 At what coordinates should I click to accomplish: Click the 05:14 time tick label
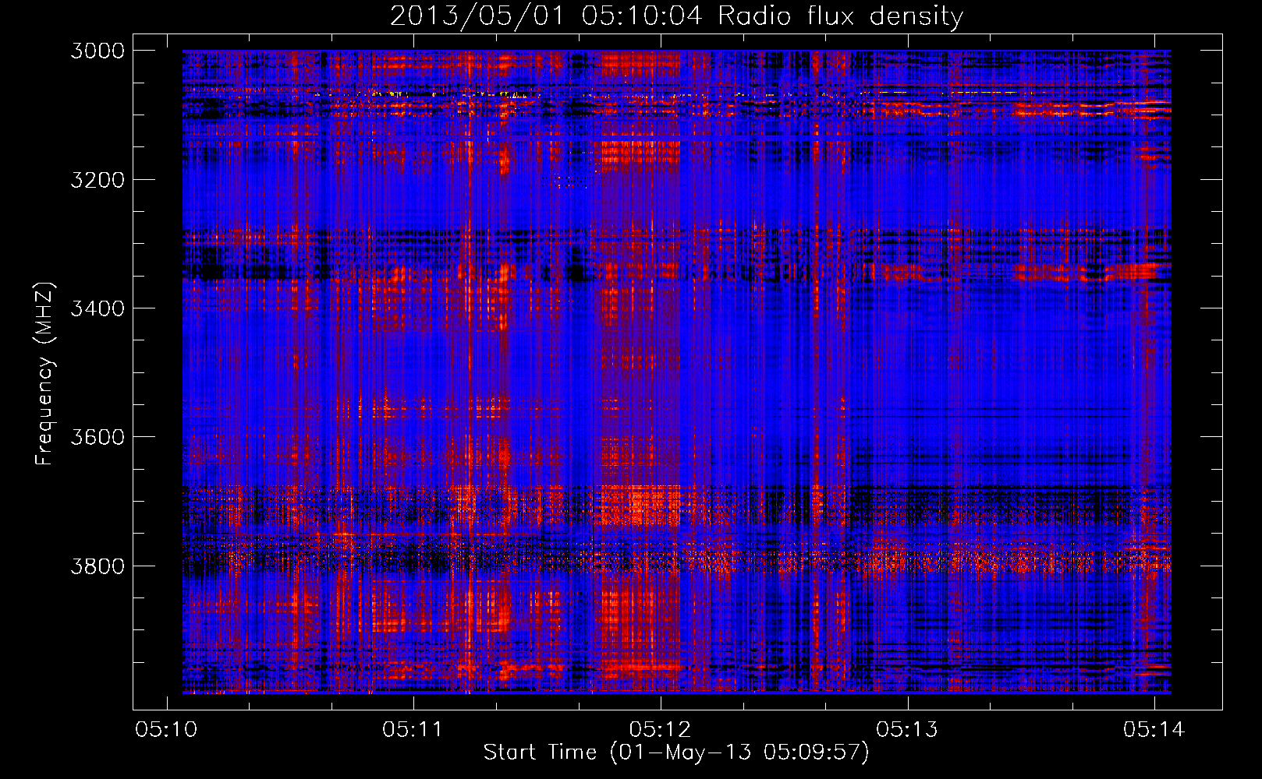coord(1154,729)
